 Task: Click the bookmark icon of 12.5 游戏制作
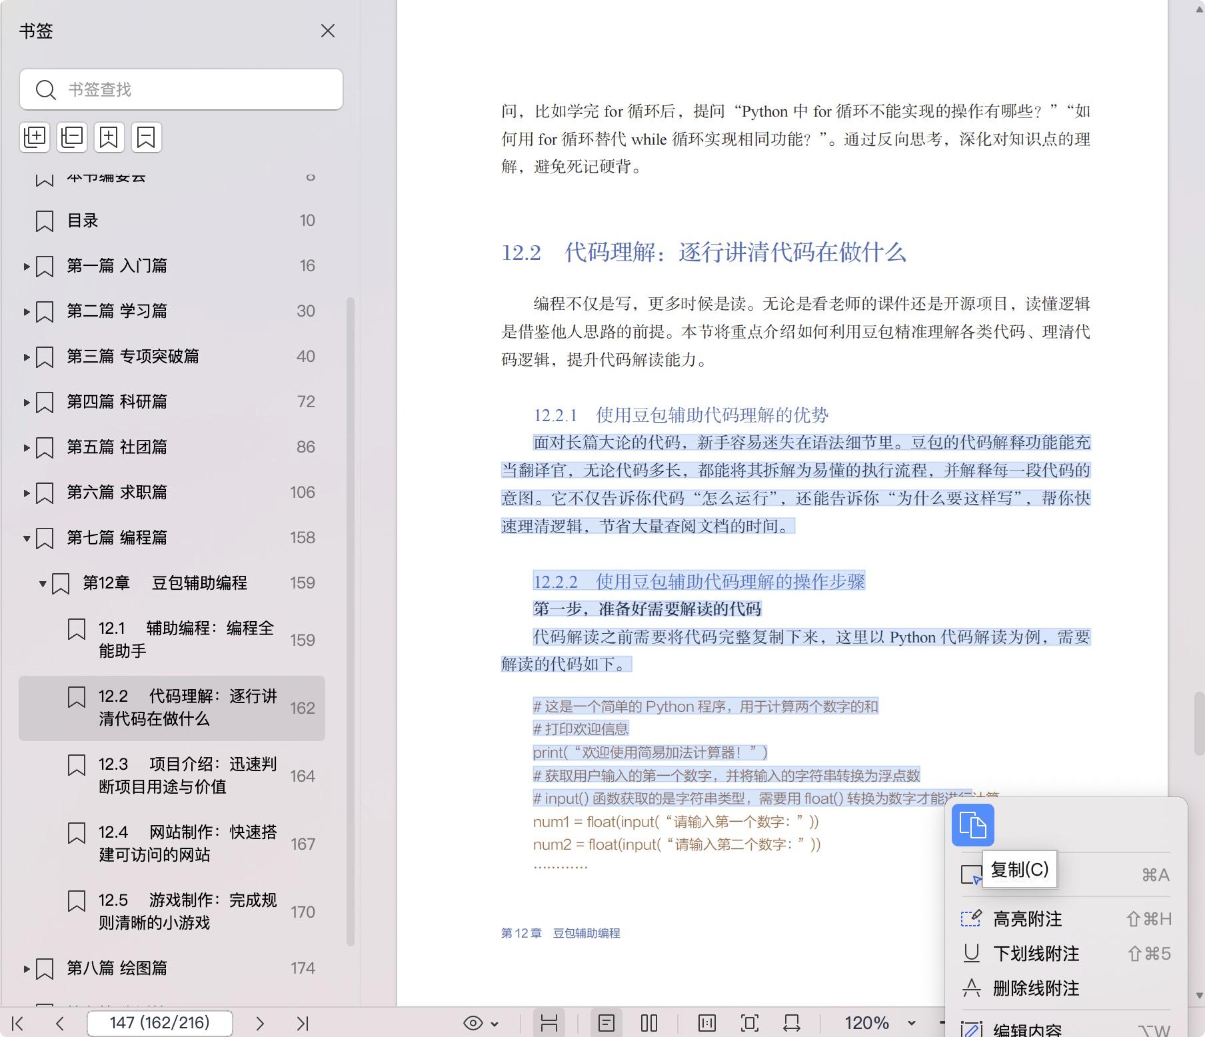click(77, 901)
